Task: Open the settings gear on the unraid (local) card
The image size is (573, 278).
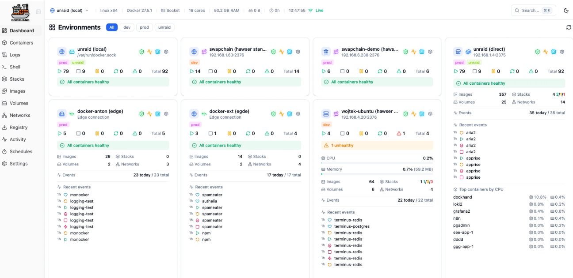Action: point(166,52)
